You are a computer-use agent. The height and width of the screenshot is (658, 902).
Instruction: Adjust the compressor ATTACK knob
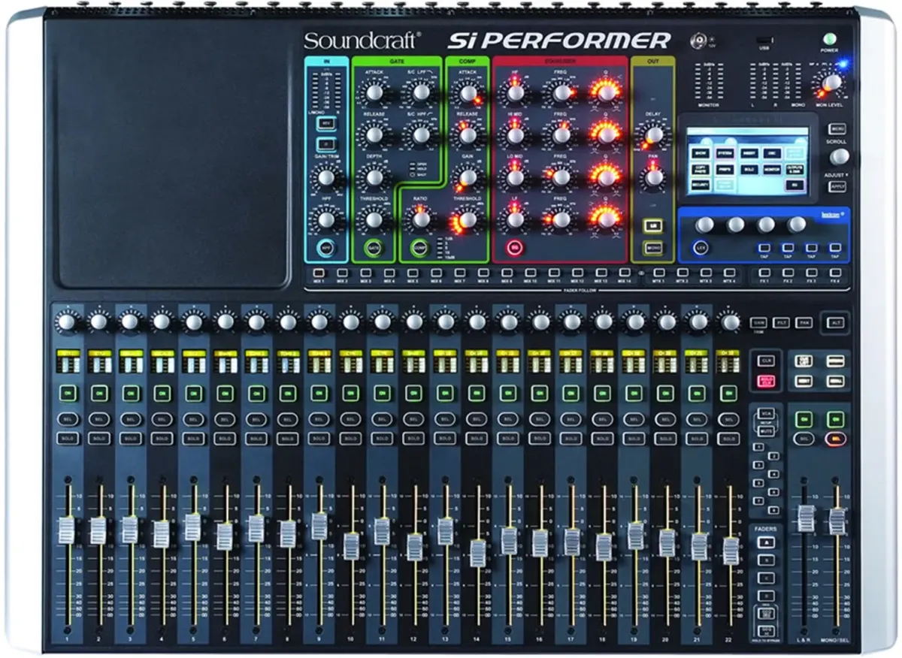pyautogui.click(x=468, y=92)
